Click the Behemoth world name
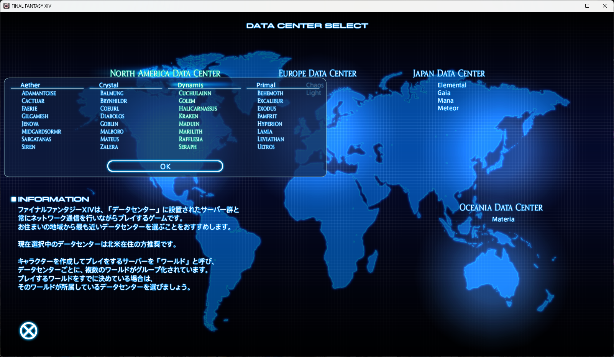 [x=270, y=93]
